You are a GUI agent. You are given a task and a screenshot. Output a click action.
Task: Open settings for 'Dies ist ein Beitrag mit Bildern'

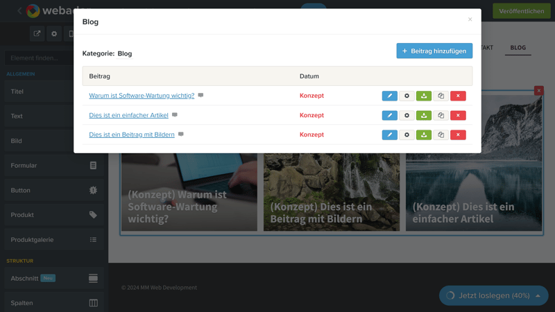click(x=407, y=135)
